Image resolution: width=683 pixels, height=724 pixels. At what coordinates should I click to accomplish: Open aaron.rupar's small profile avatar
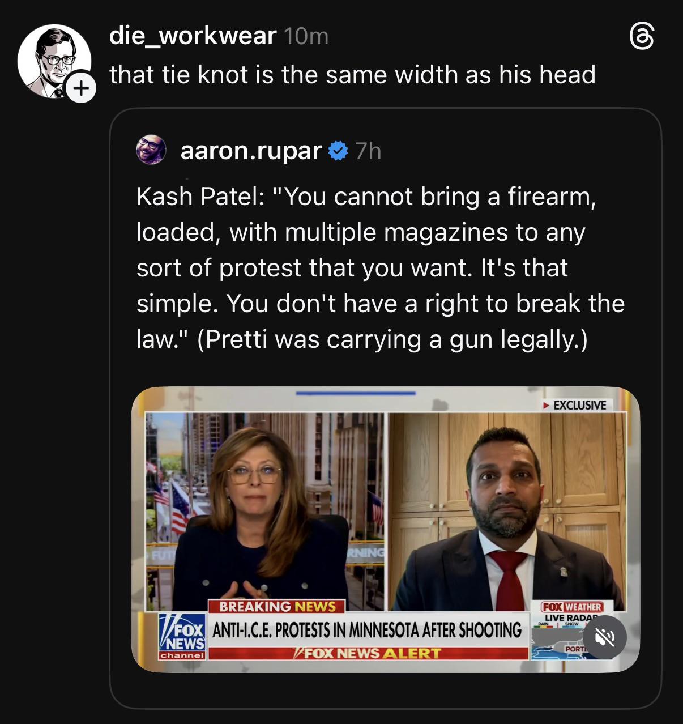(x=151, y=150)
